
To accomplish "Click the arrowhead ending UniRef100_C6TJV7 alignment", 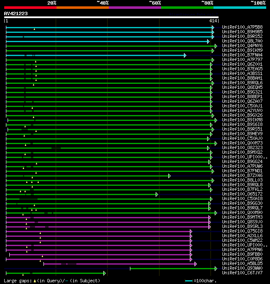I will [x=105, y=273].
